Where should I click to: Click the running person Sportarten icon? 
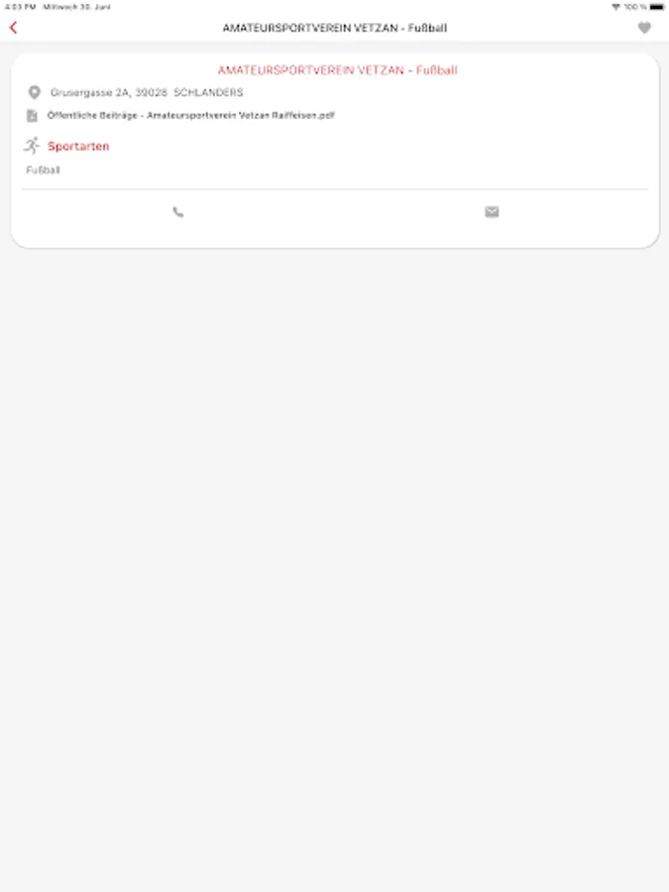(x=32, y=146)
